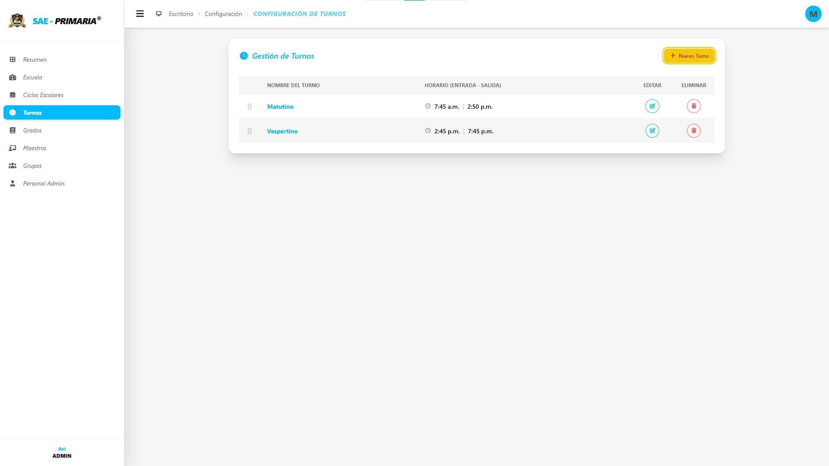829x466 pixels.
Task: Toggle the hamburger sidebar menu
Action: tap(140, 14)
